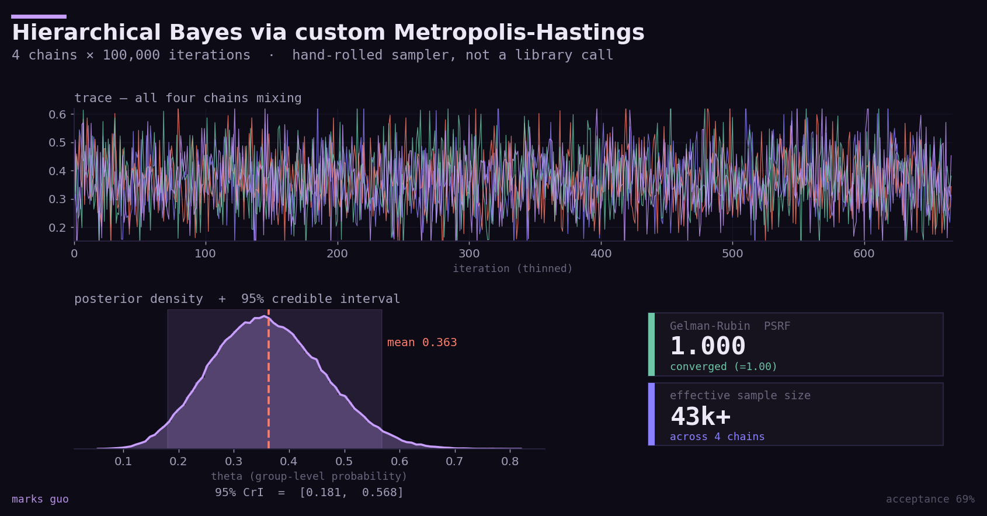Select the subtitle '4 chains × 100,000 iterations'
The image size is (987, 516).
[131, 55]
